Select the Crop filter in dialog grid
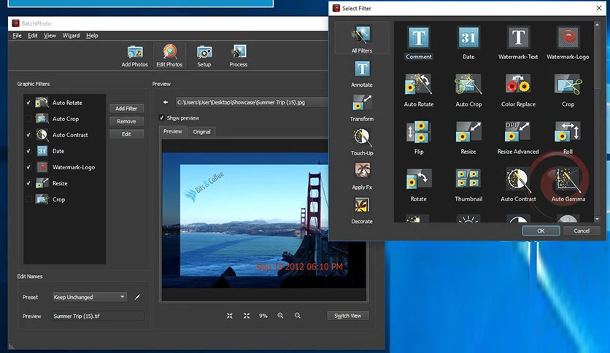 pyautogui.click(x=568, y=90)
